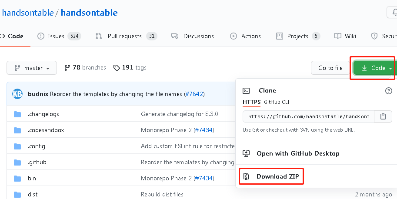Image resolution: width=397 pixels, height=199 pixels.
Task: Open the .changelogs folder
Action: [43, 114]
